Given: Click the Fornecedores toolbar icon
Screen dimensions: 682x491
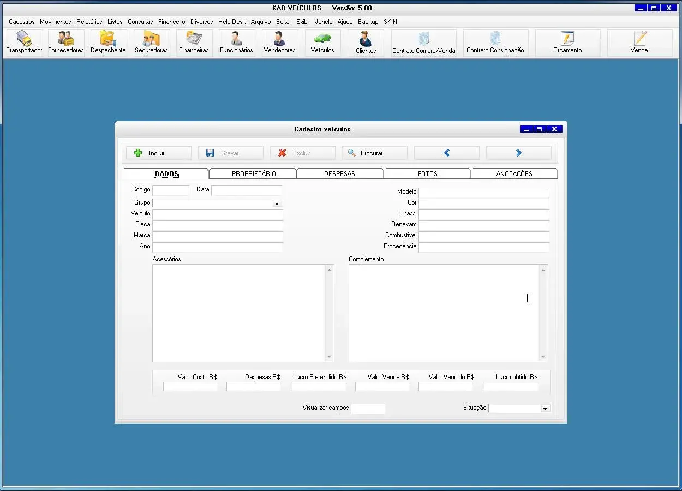Looking at the screenshot, I should (x=65, y=43).
